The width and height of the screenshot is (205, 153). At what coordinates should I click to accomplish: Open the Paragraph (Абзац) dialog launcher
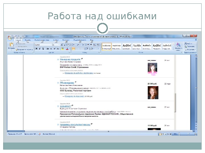tap(99, 52)
